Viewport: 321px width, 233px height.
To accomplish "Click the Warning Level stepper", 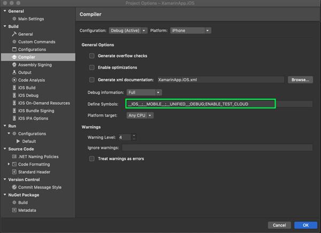I will (133, 137).
